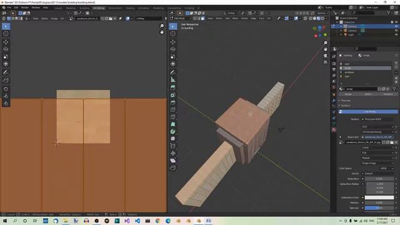Collapse the Surface panel in material properties
Viewport: 400px width, 225px height.
[x=346, y=106]
